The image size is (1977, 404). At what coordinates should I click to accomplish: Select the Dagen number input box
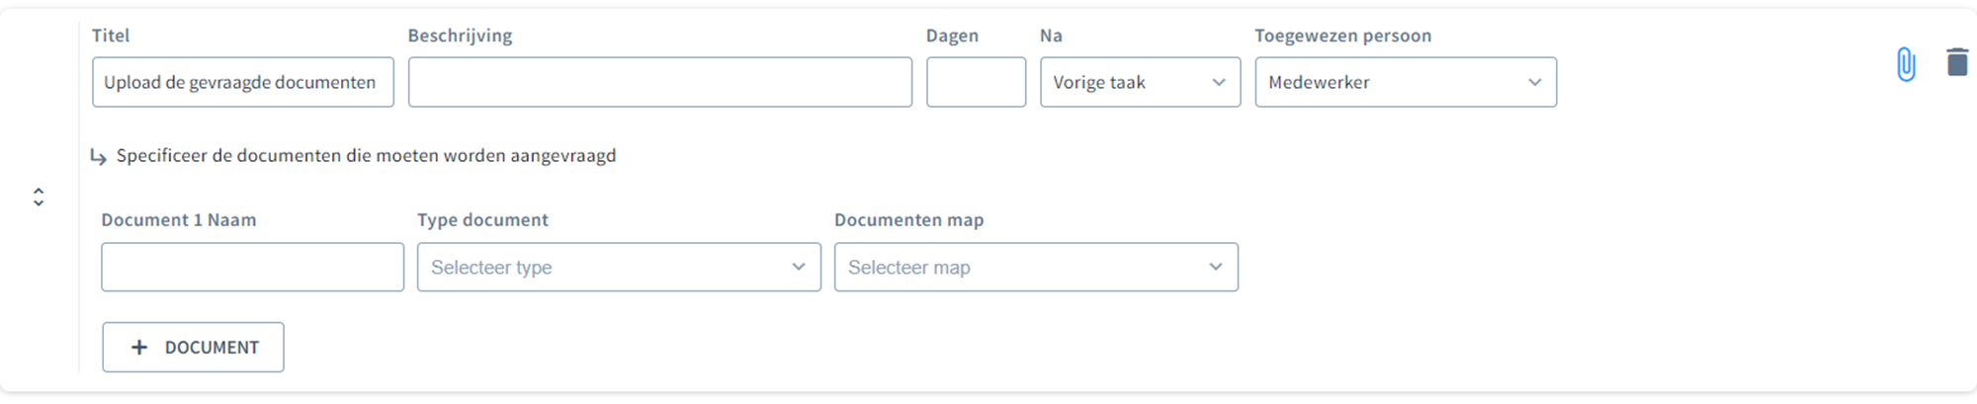pyautogui.click(x=976, y=82)
